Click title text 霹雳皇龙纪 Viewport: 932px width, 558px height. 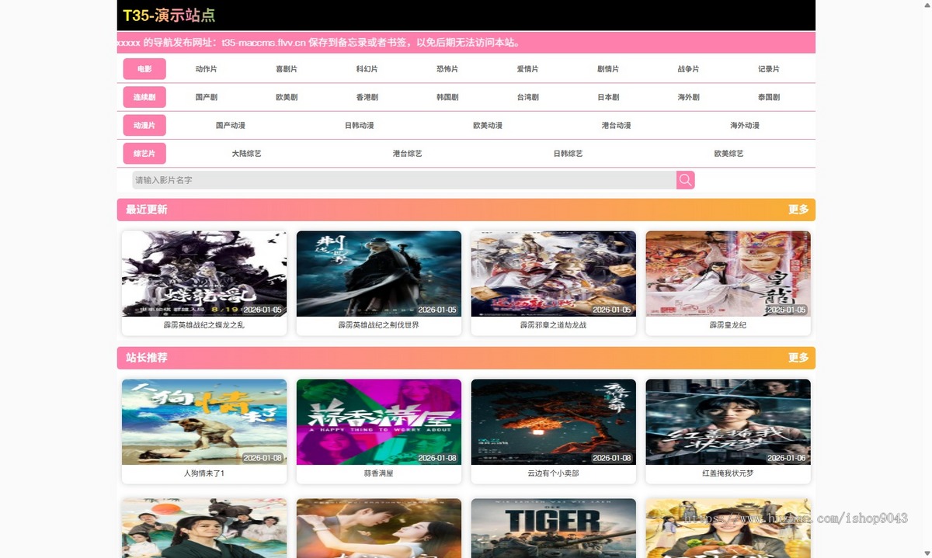tap(729, 325)
